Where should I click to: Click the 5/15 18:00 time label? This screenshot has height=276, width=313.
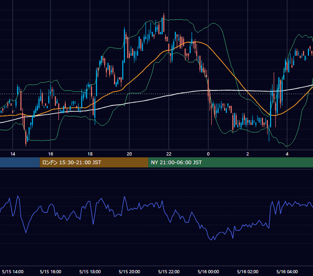coord(90,271)
